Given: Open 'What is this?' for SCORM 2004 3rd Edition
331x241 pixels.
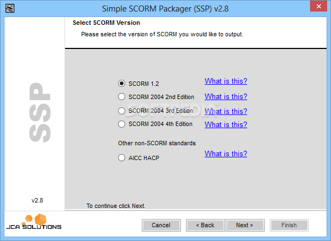Looking at the screenshot, I should click(226, 111).
